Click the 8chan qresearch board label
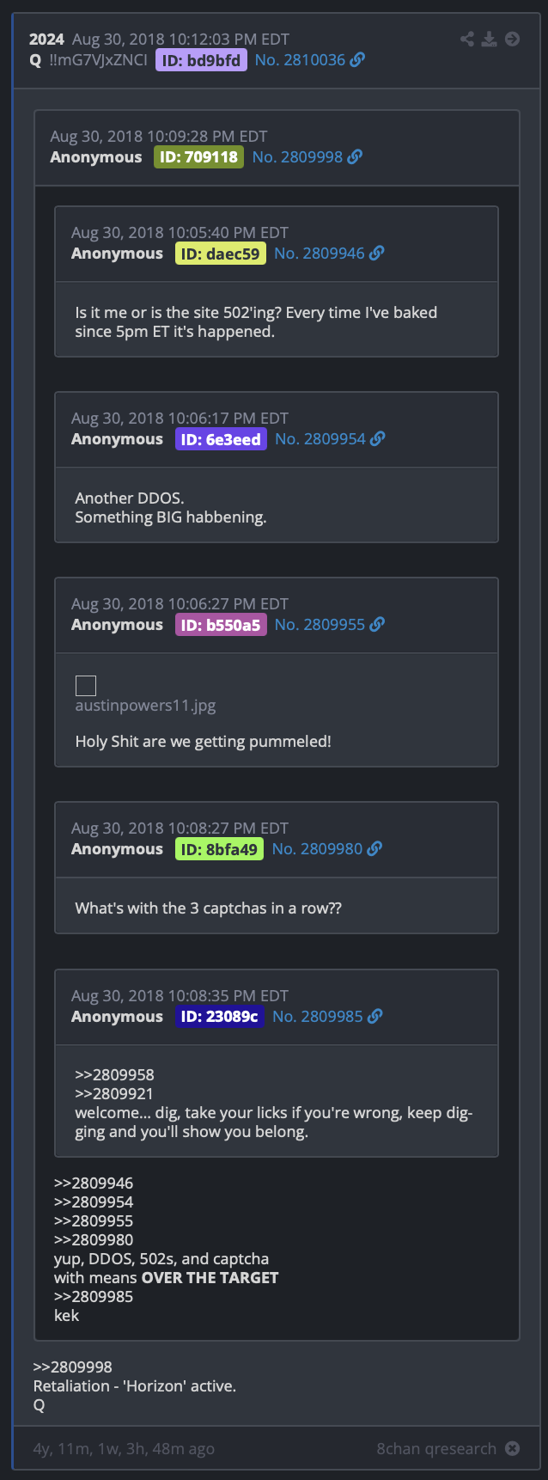 click(x=436, y=1448)
